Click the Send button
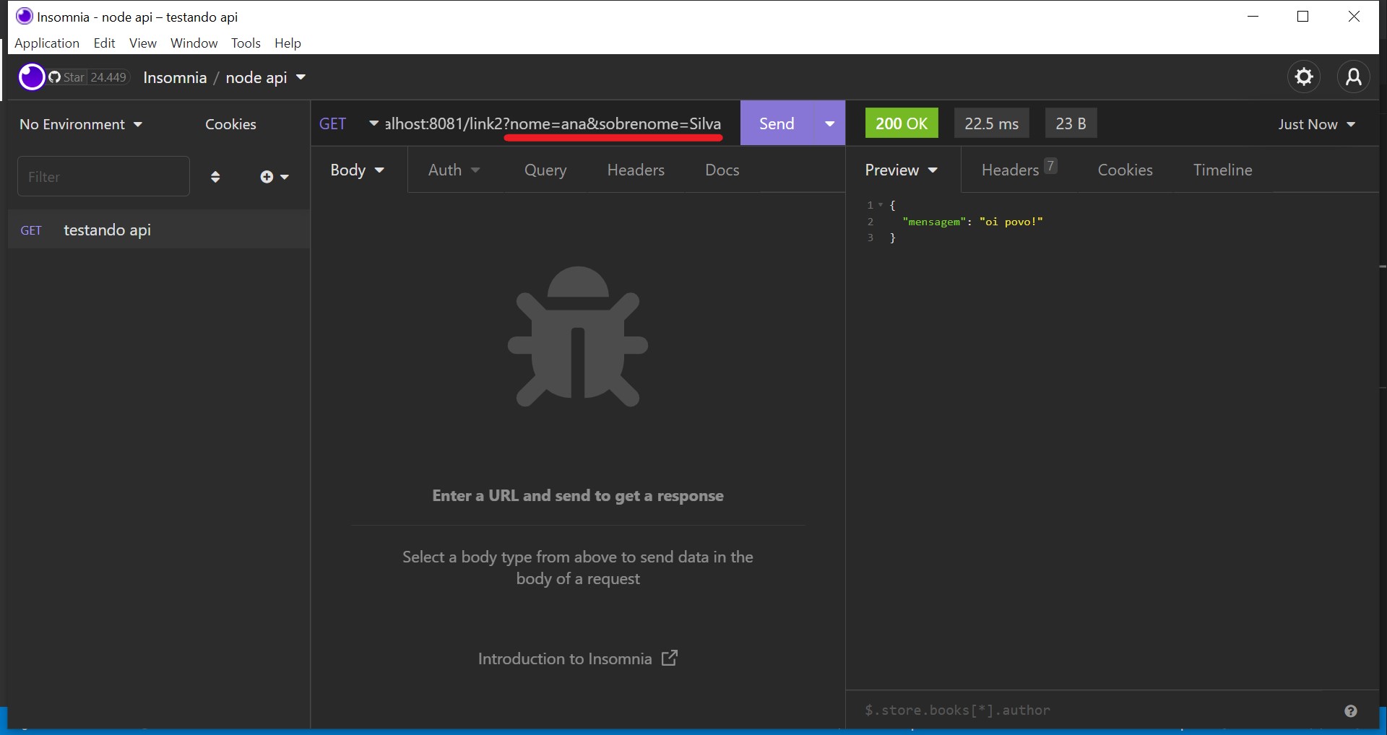 point(777,123)
